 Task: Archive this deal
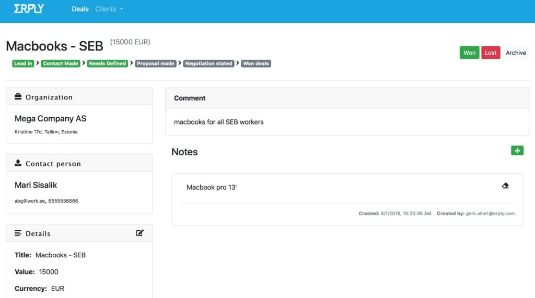pos(516,53)
